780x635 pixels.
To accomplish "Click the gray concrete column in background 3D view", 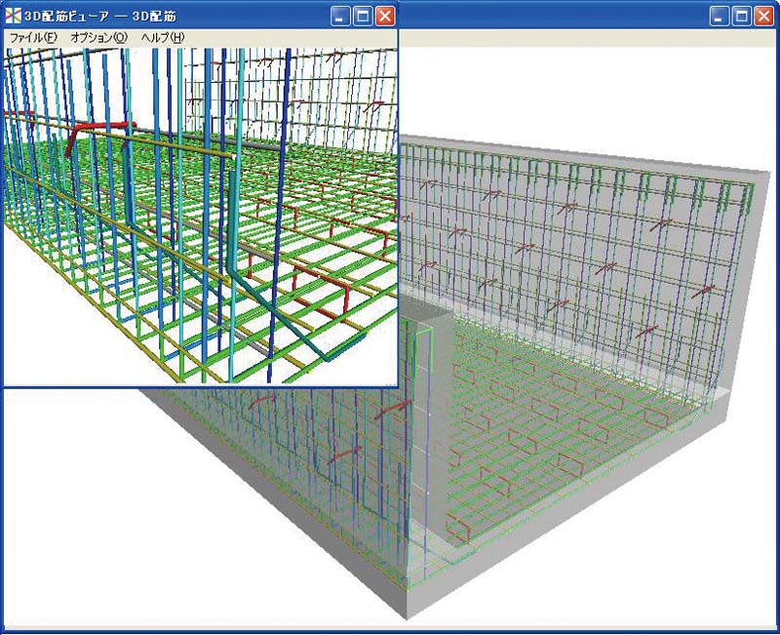I will coord(432,423).
